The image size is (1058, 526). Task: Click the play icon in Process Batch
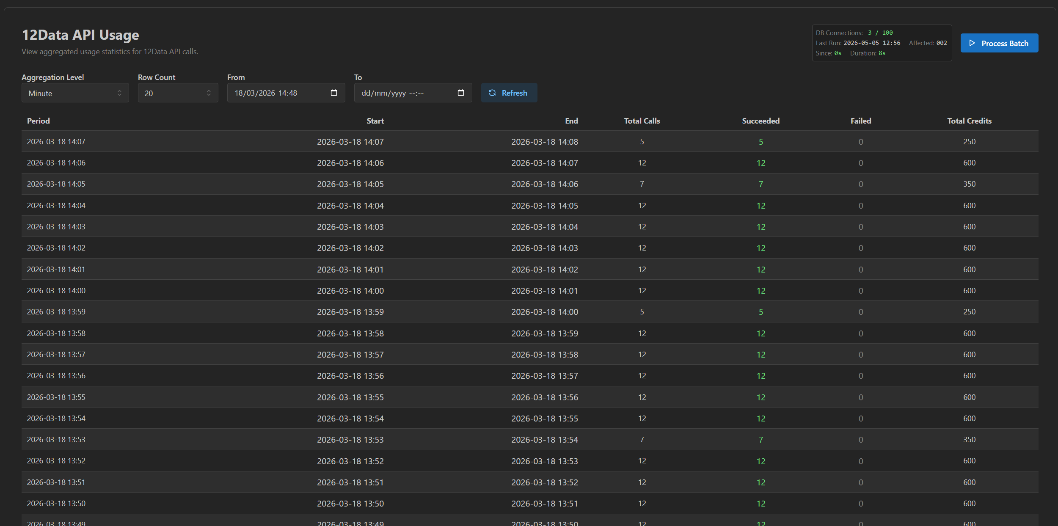coord(972,43)
